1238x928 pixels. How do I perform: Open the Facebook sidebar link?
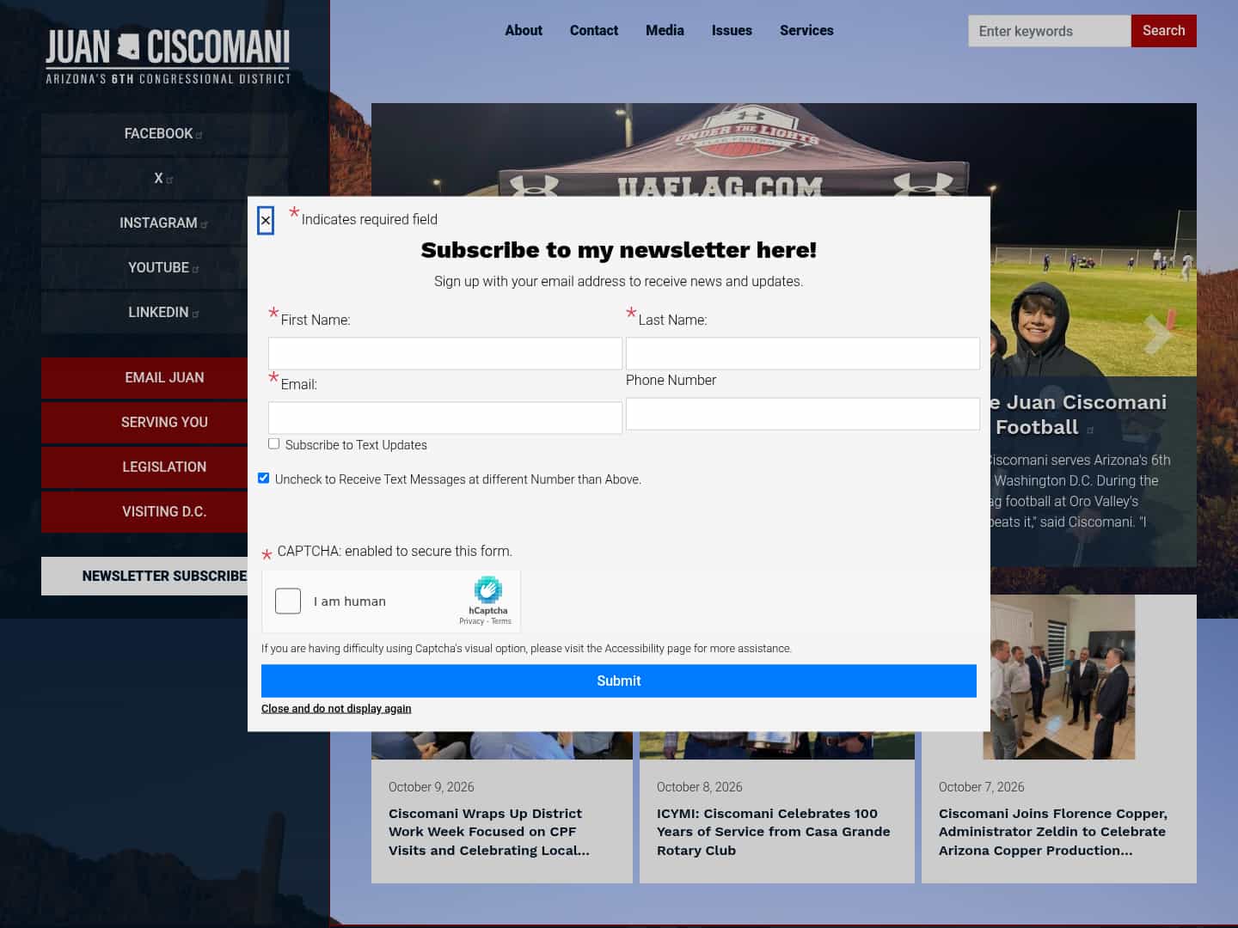coord(163,134)
